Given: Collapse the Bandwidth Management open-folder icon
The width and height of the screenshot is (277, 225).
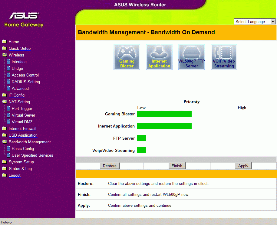Looking at the screenshot, I should click(x=5, y=142).
